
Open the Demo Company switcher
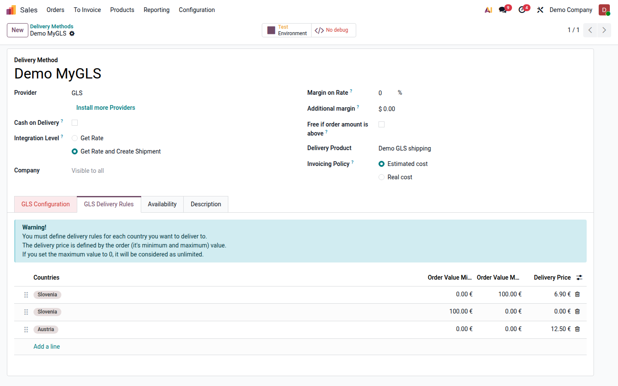(x=571, y=10)
